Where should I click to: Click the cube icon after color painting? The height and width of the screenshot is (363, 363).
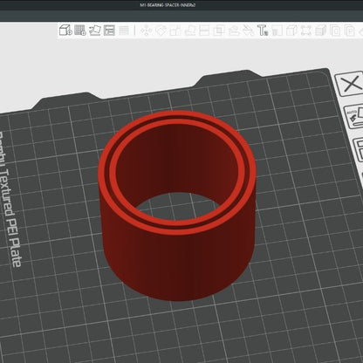[291, 31]
